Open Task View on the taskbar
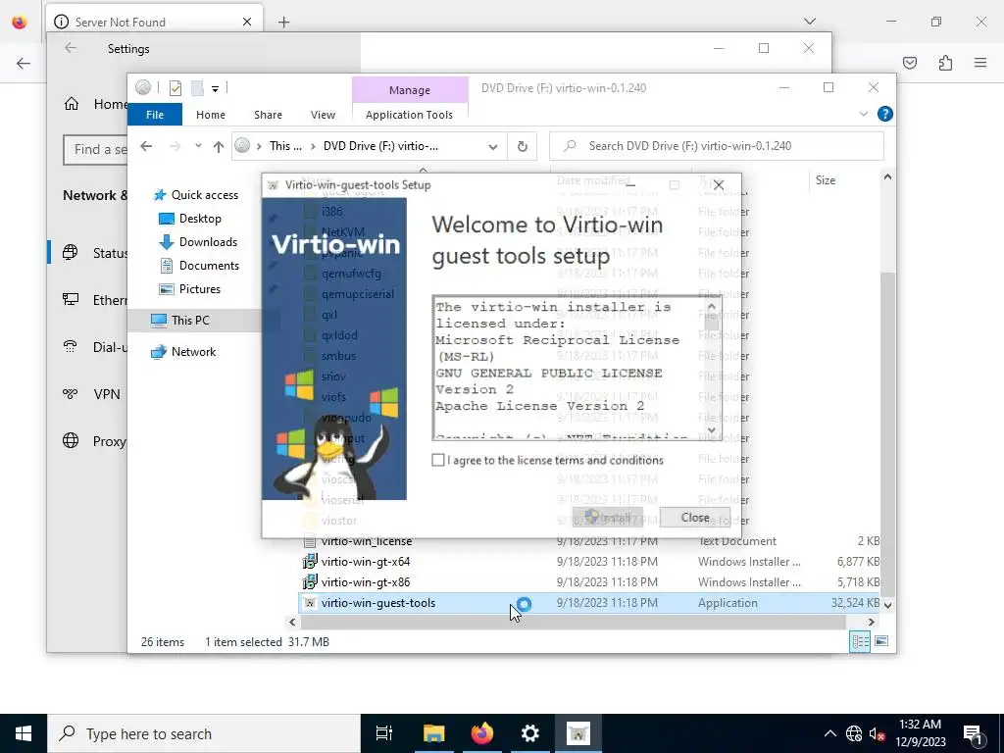This screenshot has height=753, width=1004. pyautogui.click(x=384, y=733)
